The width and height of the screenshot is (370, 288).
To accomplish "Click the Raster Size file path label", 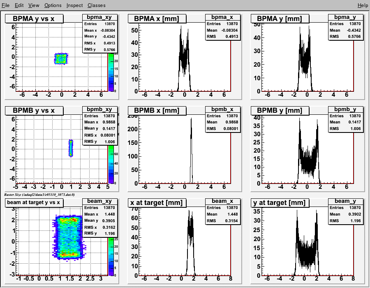I will point(39,195).
